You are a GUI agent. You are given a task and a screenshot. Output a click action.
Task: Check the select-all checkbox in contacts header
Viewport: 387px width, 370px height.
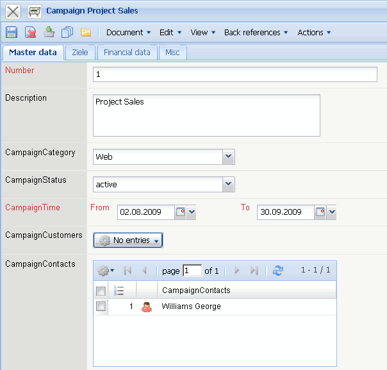click(101, 290)
